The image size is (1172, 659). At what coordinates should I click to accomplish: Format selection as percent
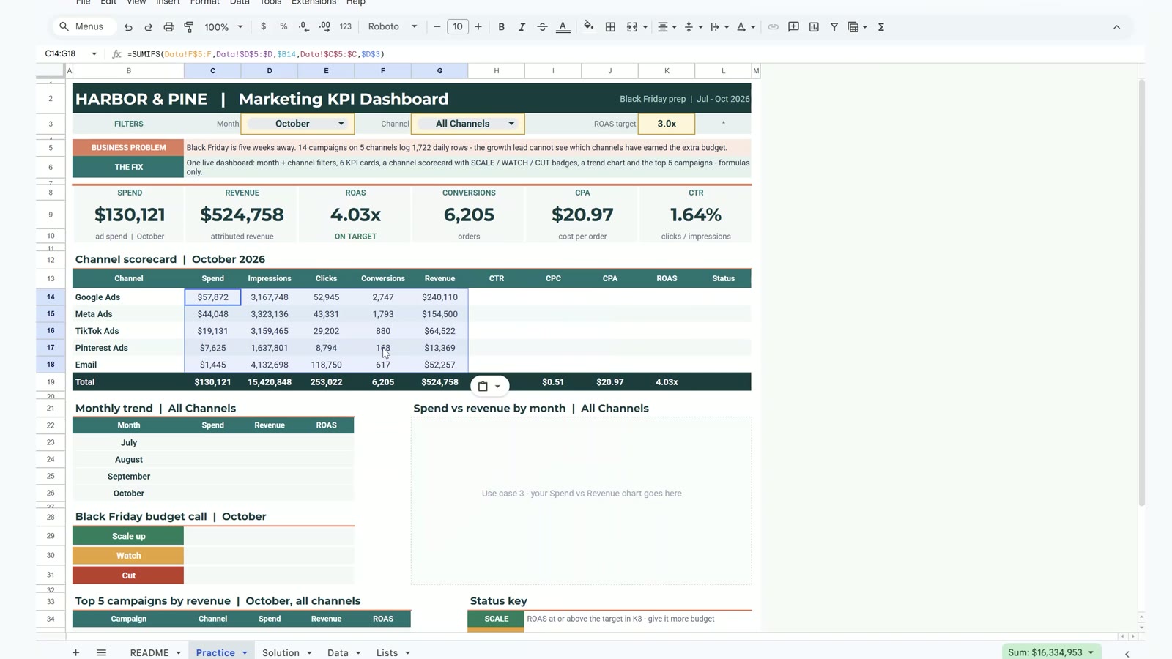(x=283, y=27)
